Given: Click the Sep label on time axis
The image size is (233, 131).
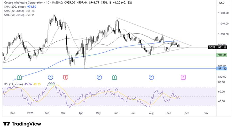Looking at the screenshot, I should point(169,113).
